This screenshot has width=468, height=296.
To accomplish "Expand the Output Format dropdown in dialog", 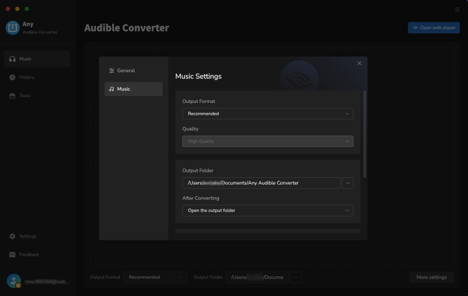I will pos(268,113).
